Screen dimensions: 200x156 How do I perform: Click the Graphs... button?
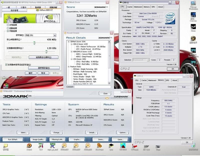(x=77, y=139)
